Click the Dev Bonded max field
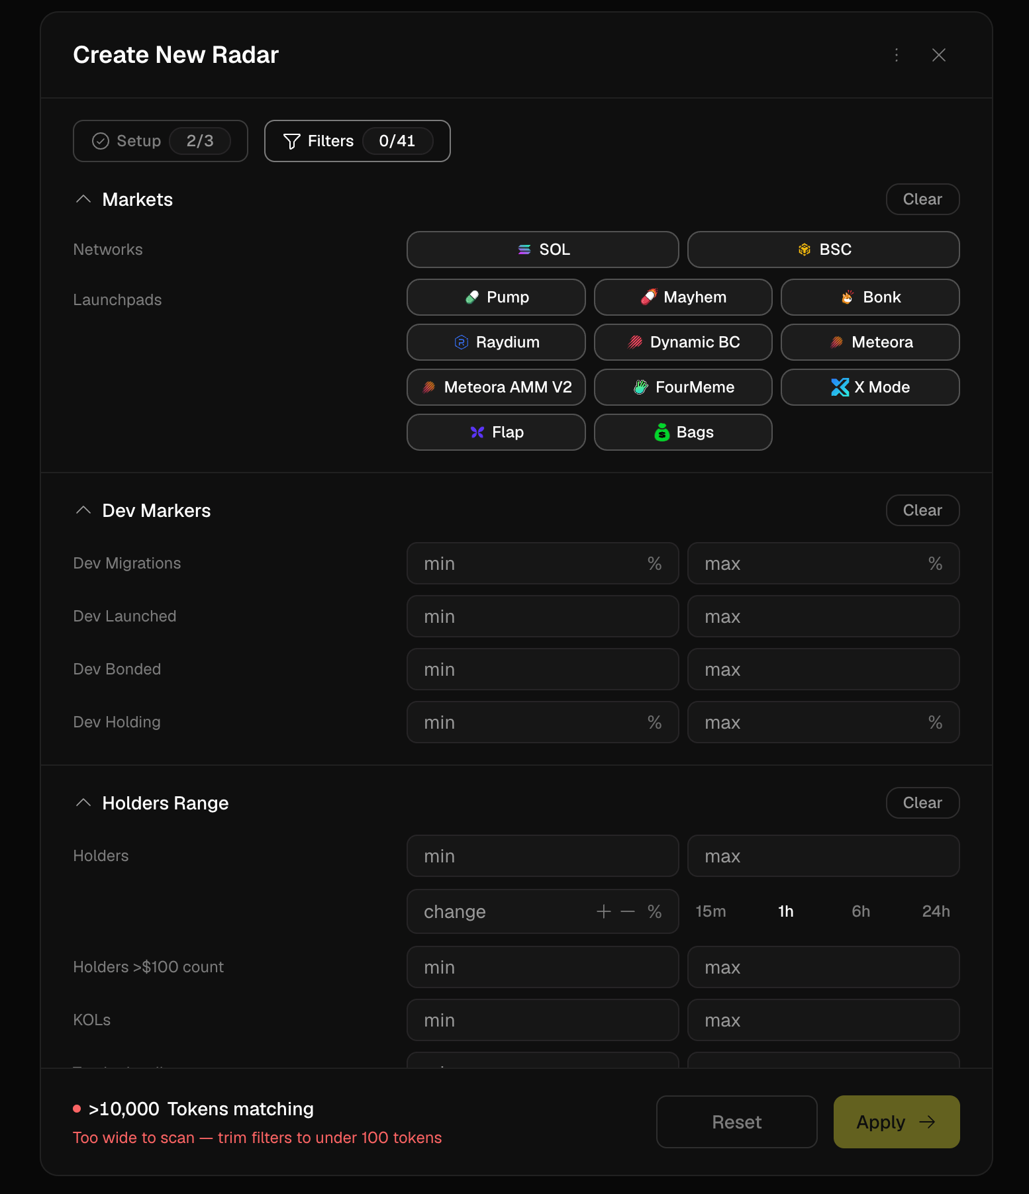This screenshot has width=1029, height=1194. click(824, 669)
